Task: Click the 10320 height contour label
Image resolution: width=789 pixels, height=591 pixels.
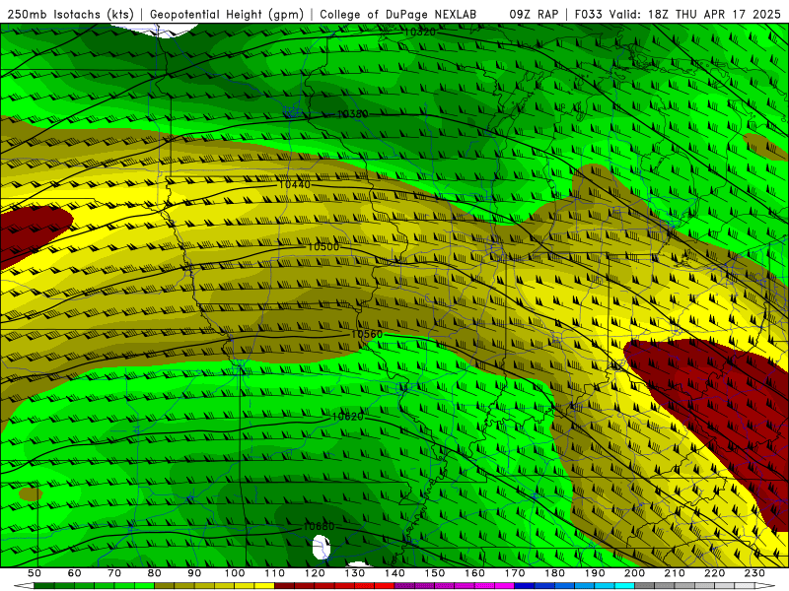Action: tap(420, 33)
